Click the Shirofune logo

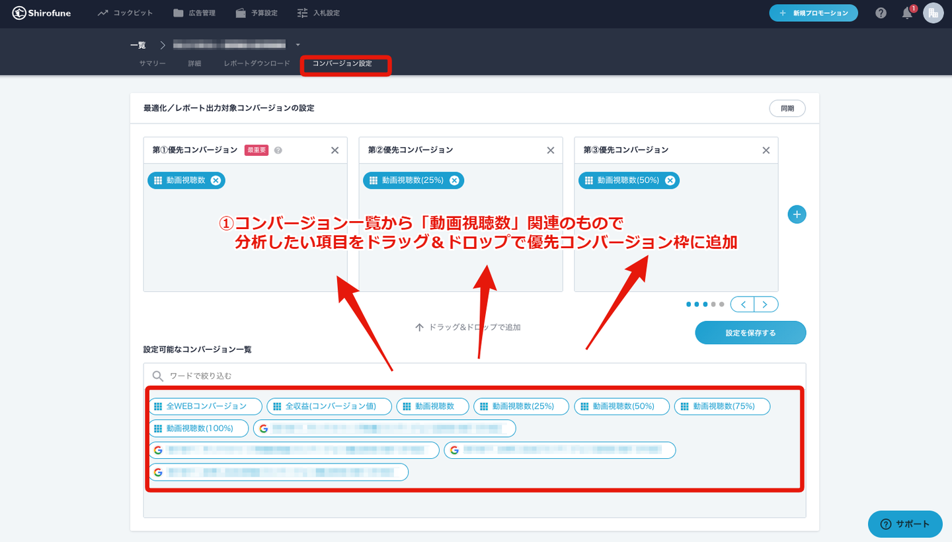pyautogui.click(x=41, y=13)
